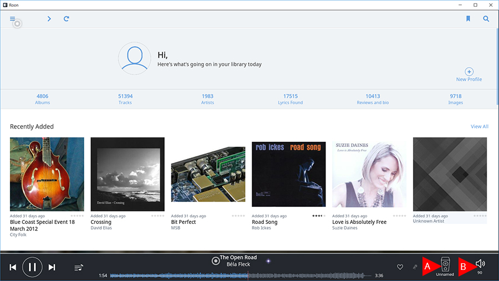499x281 pixels.
Task: Click artist name MSB
Action: click(176, 228)
